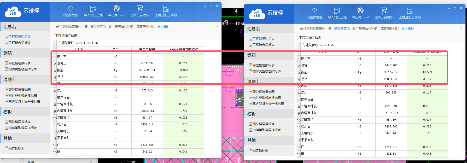Open 设置预警值 link in left window notice

tap(98, 27)
